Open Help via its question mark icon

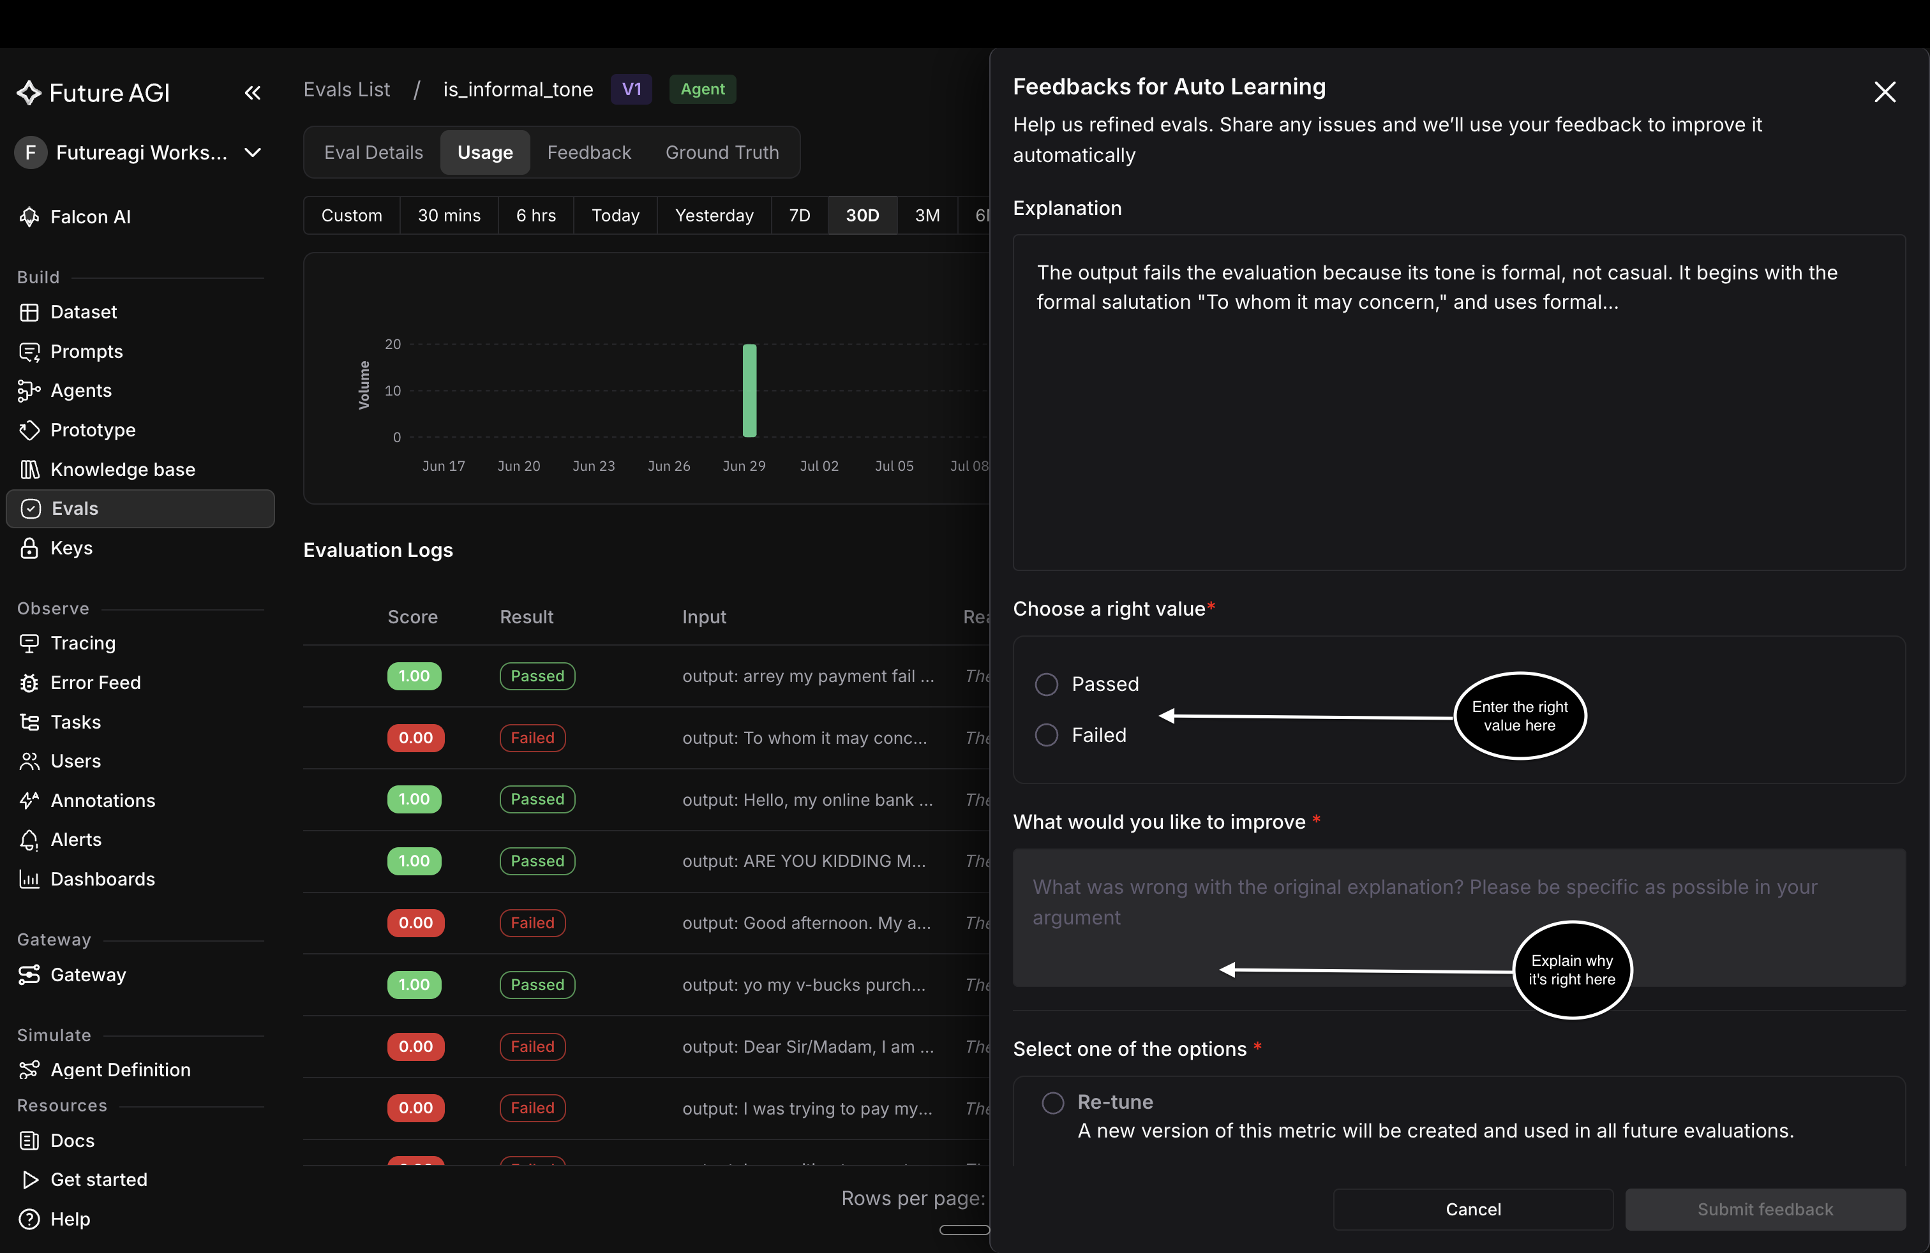(x=29, y=1220)
